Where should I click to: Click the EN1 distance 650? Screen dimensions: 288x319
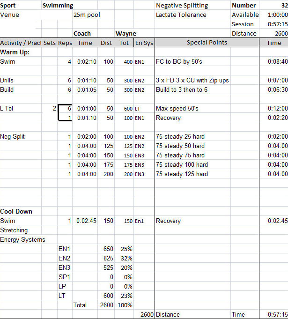[108, 249]
